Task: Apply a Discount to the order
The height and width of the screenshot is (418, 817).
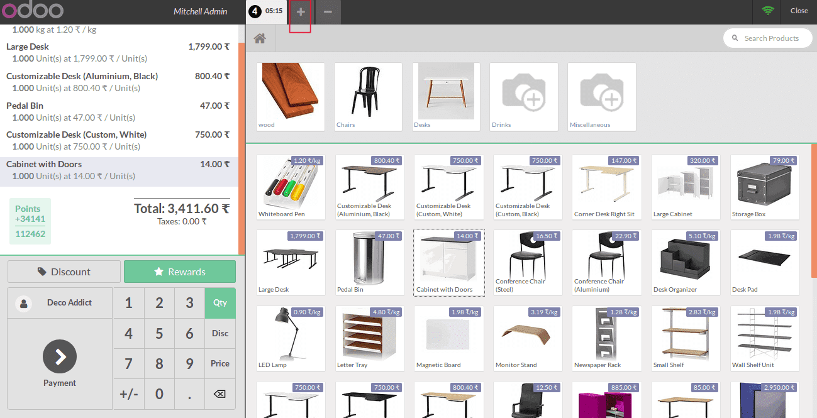Action: click(x=64, y=272)
